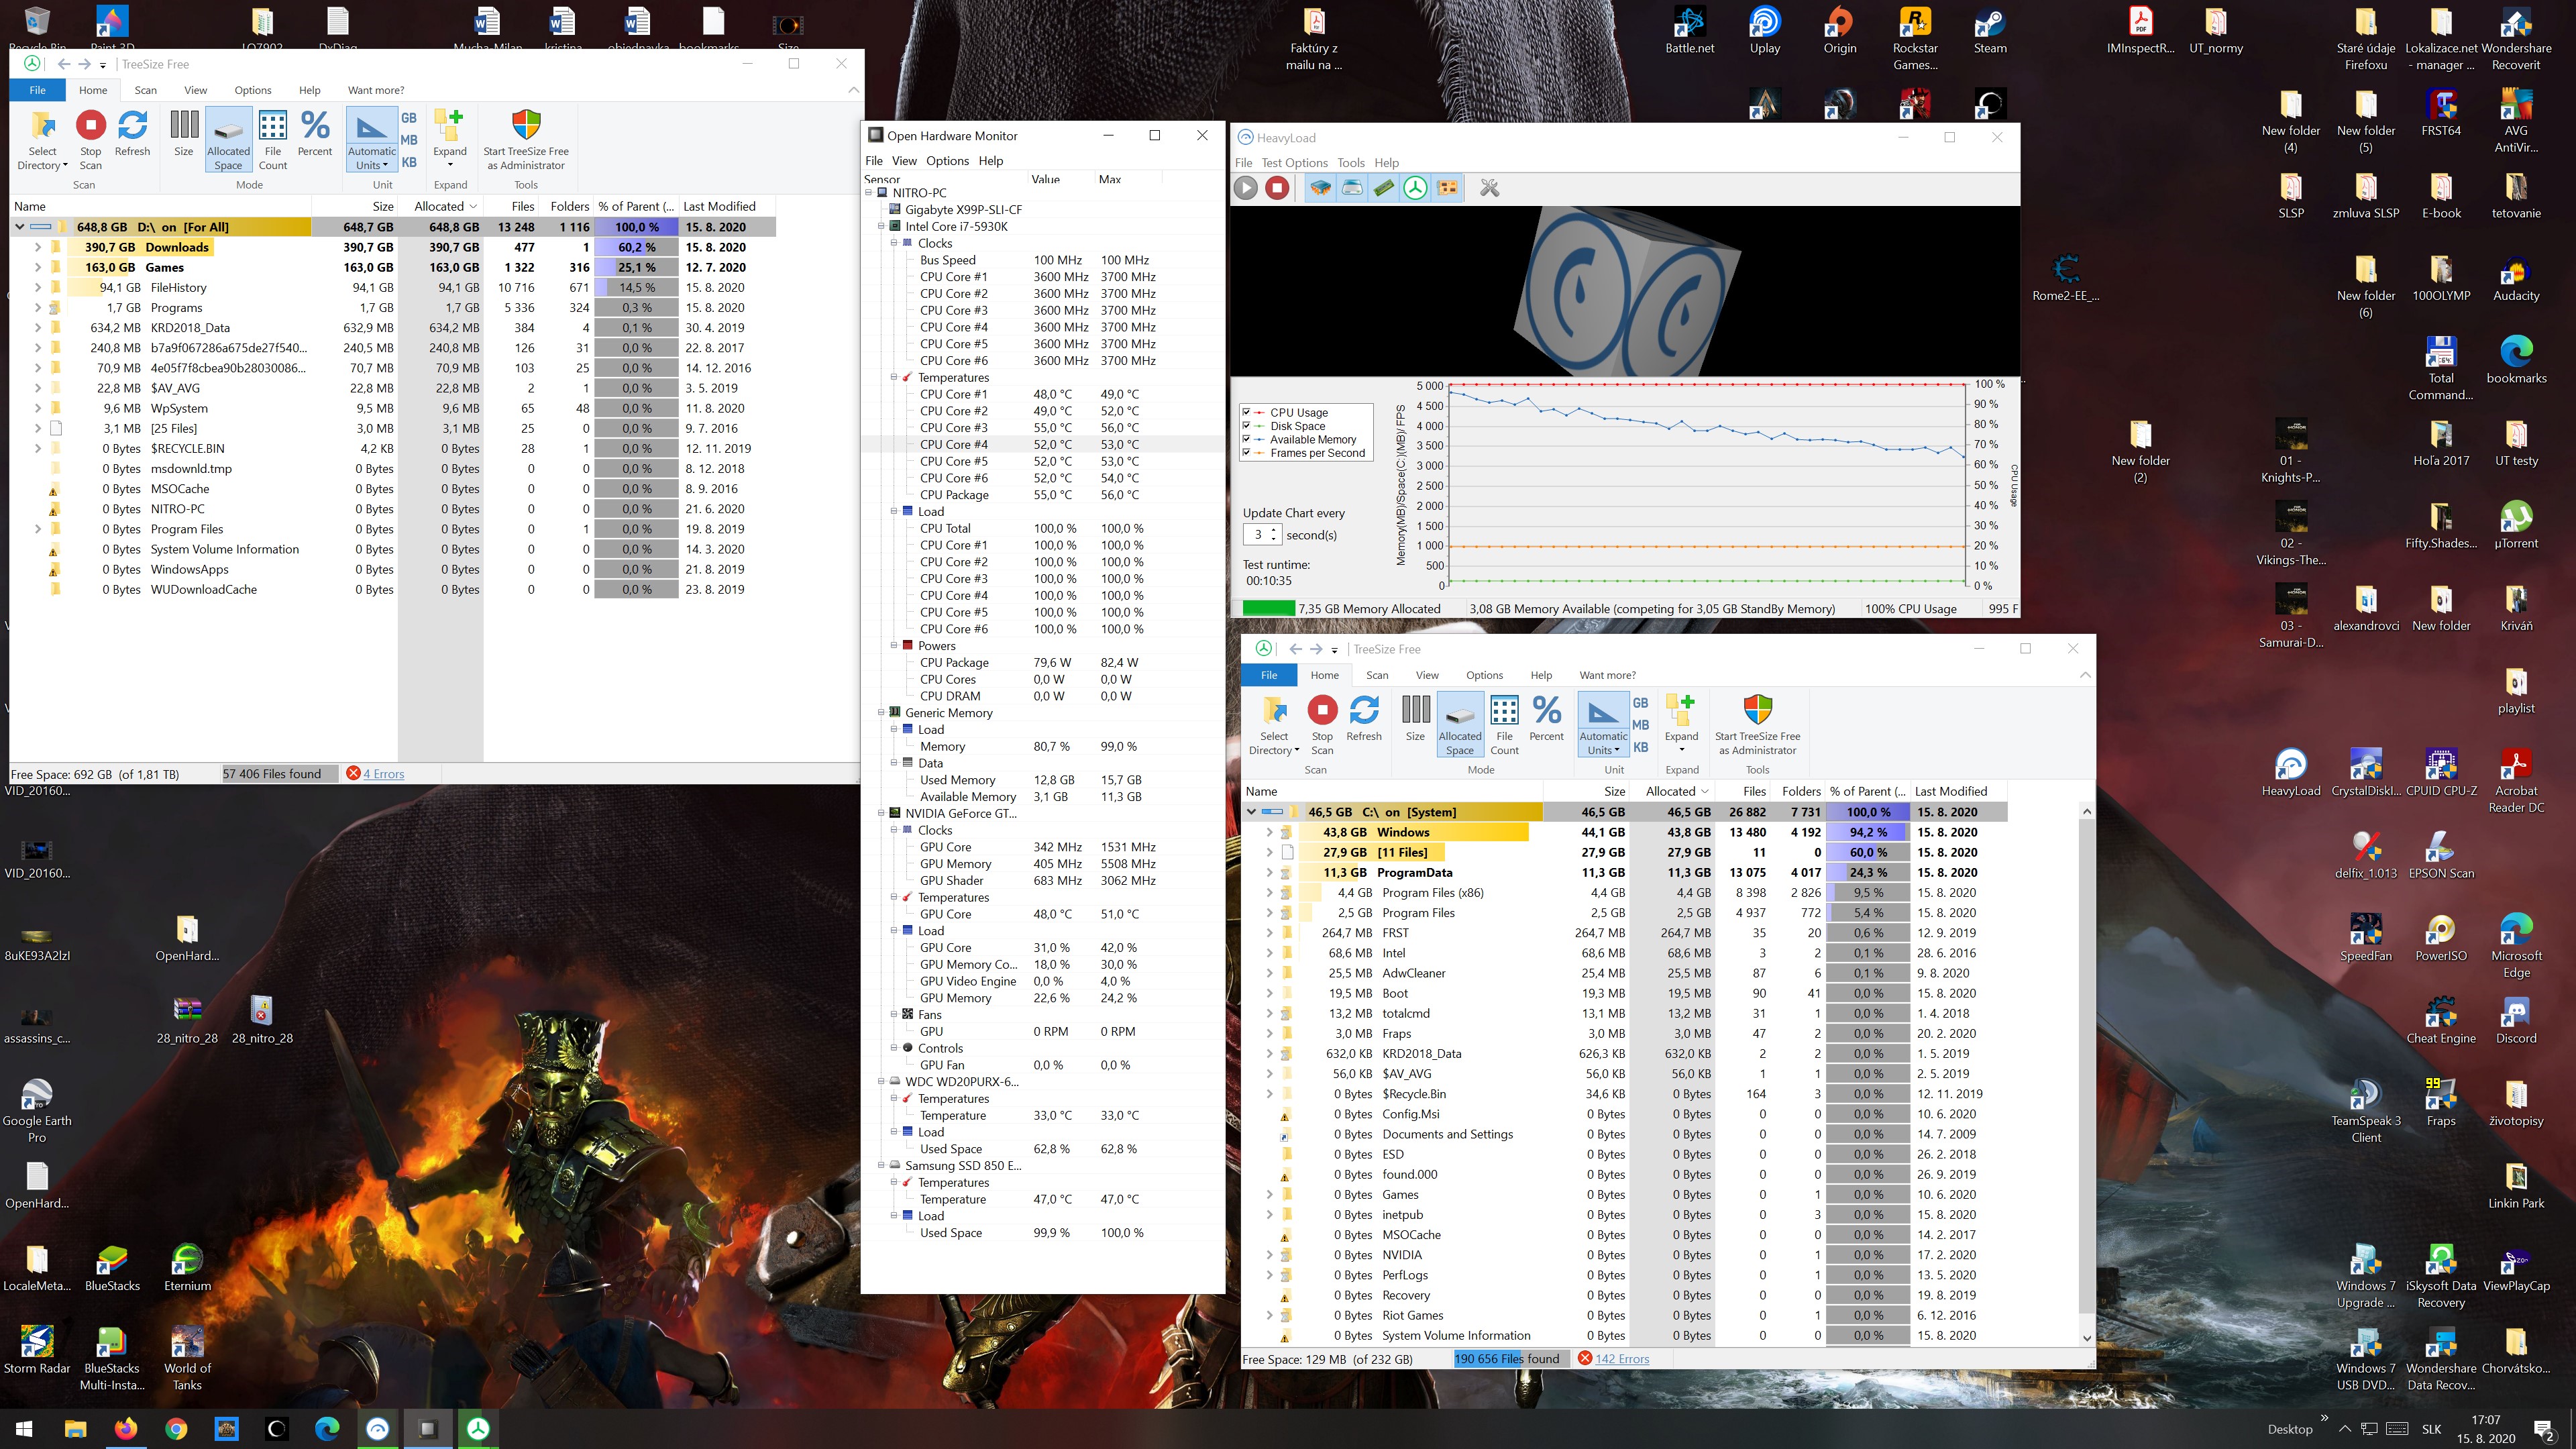The image size is (2576, 1449).
Task: Open Test Options menu in HeavyLoad
Action: pos(1294,162)
